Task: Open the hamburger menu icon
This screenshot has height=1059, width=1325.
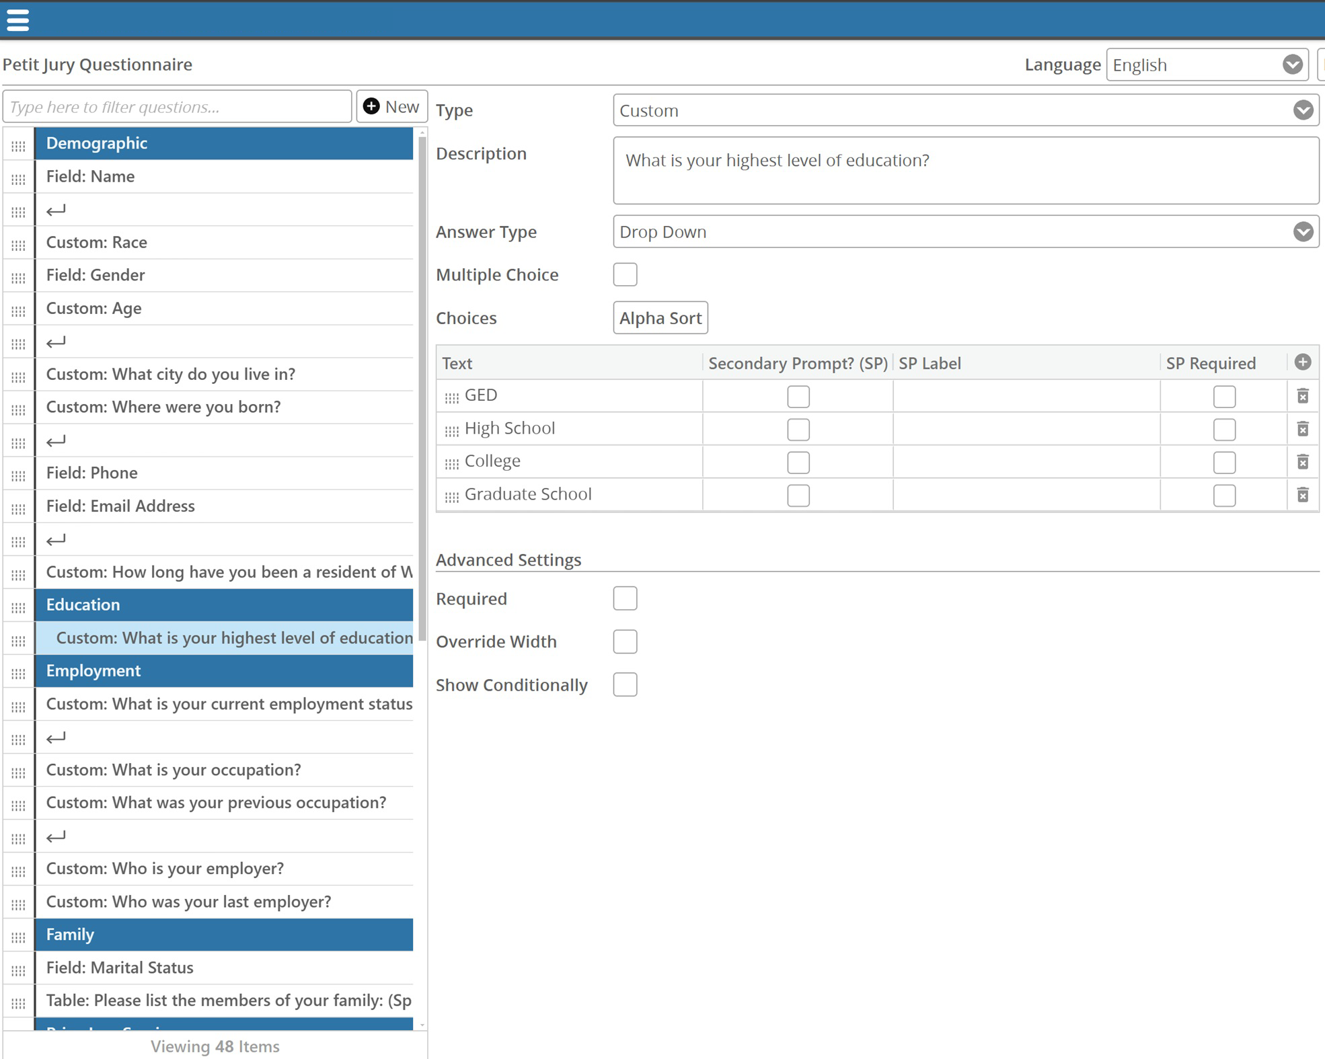Action: coord(17,19)
